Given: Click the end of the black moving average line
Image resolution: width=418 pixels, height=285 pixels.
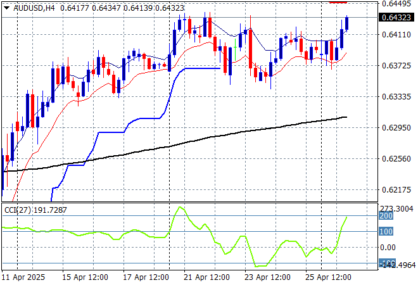Looking at the screenshot, I should coord(346,117).
